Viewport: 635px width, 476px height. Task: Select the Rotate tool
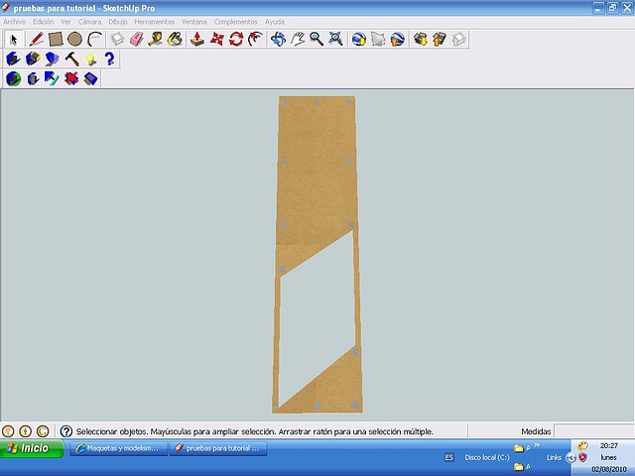click(x=236, y=40)
